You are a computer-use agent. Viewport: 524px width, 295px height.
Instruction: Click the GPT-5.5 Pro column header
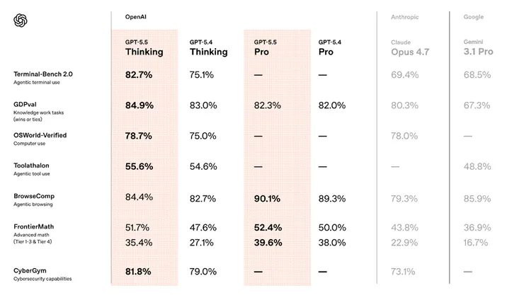tap(268, 47)
